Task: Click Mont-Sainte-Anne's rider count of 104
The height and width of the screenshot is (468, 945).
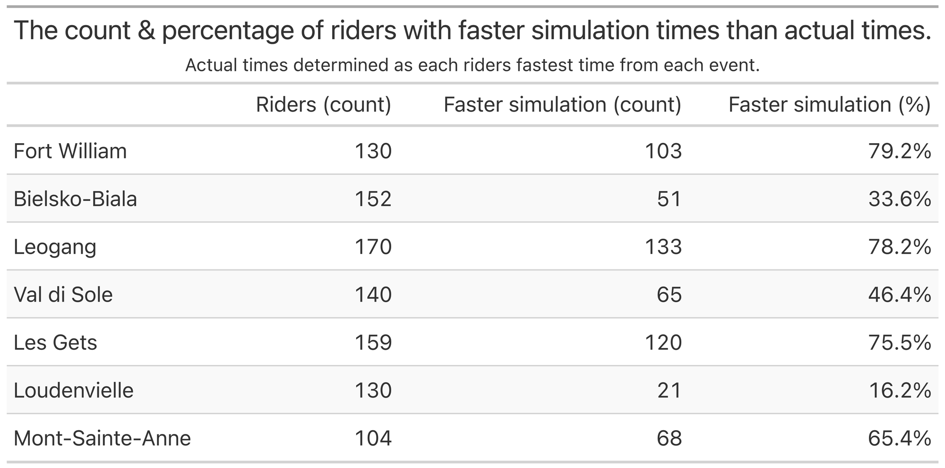Action: (373, 438)
